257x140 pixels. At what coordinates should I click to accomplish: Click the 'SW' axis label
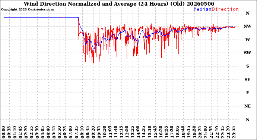247,53
